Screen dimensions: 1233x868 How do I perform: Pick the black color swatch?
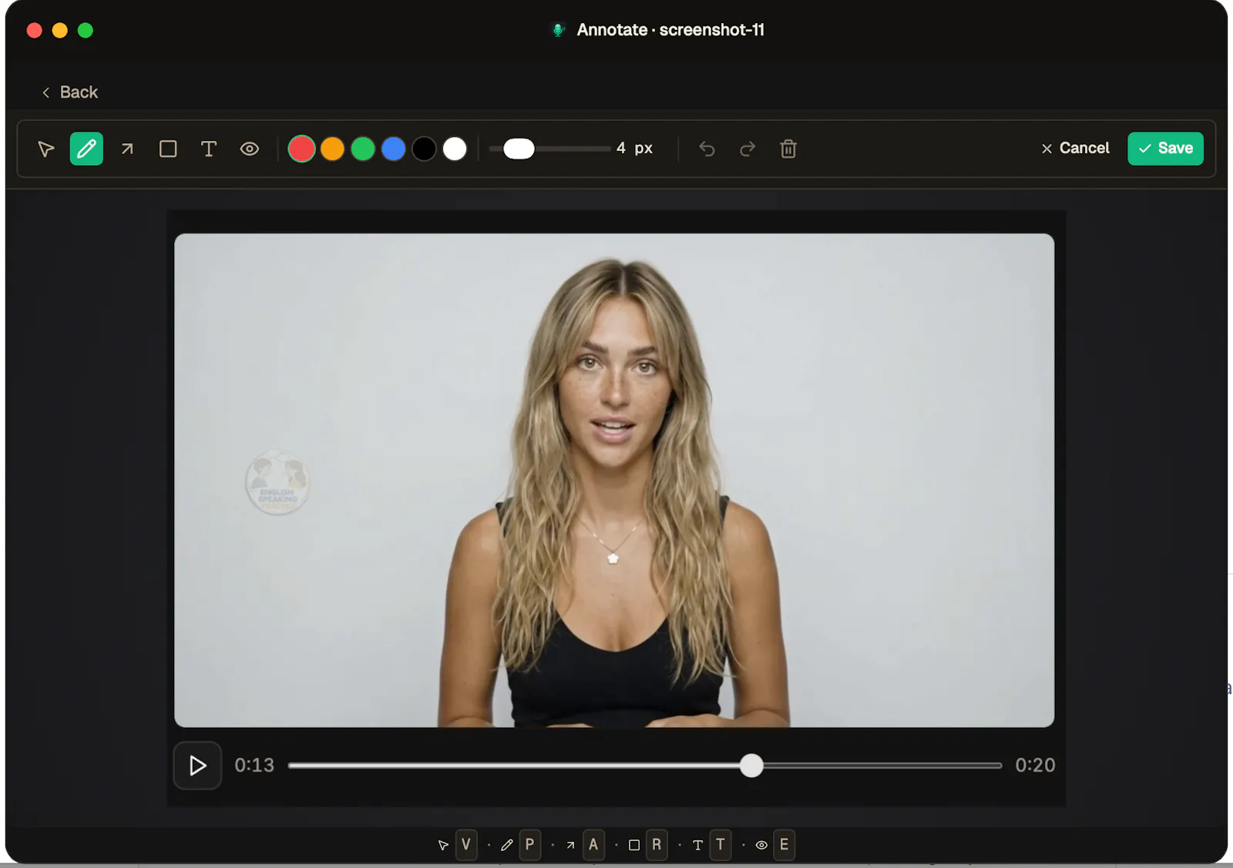(424, 149)
